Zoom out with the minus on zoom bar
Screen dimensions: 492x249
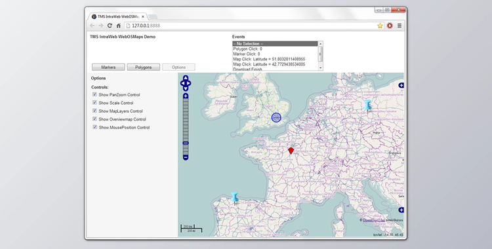click(x=186, y=157)
